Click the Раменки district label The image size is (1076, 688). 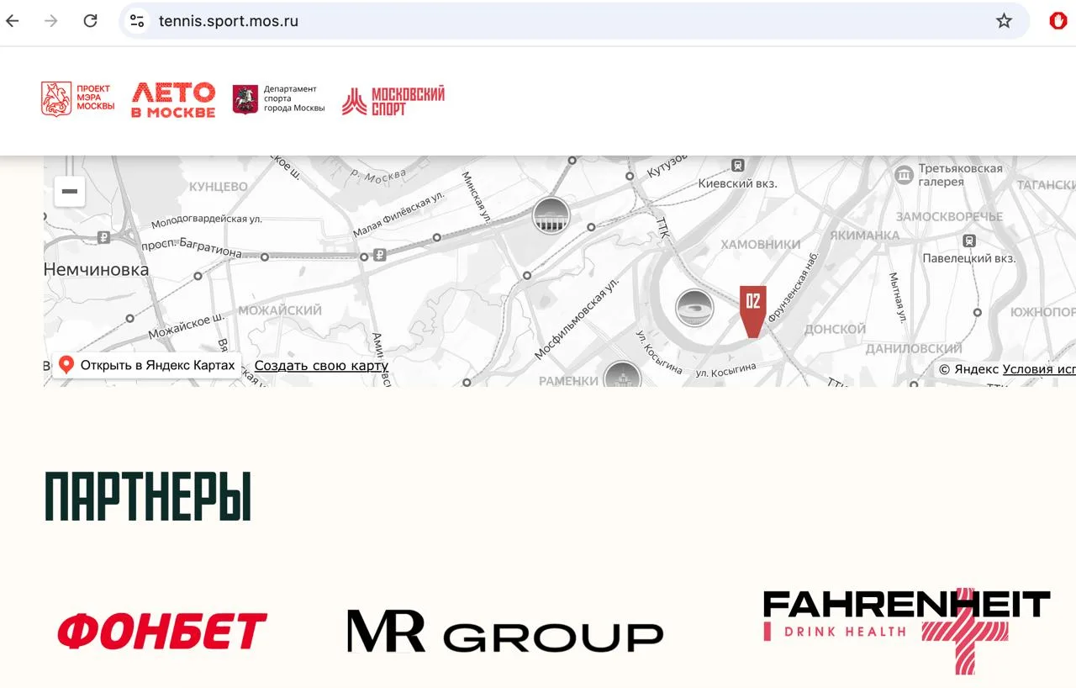coord(568,381)
